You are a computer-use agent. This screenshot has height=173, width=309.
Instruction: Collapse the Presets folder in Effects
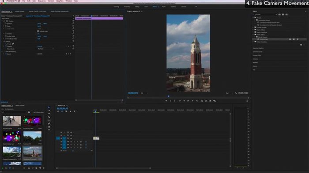pos(253,18)
